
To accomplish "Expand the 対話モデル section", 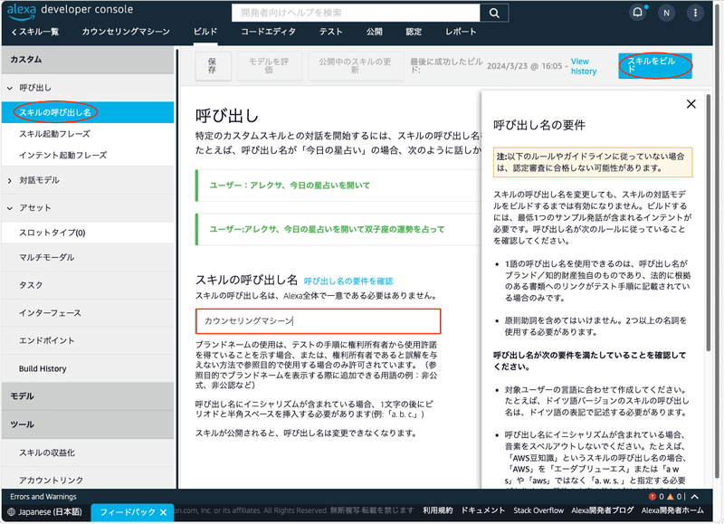I will [10, 180].
